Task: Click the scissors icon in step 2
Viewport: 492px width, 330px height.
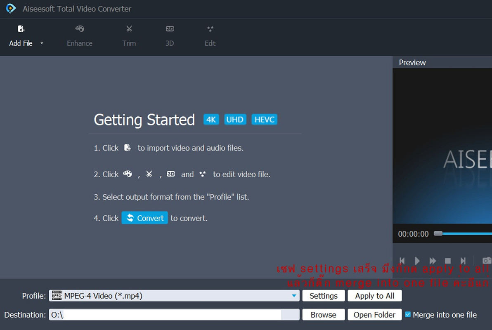Action: point(149,174)
